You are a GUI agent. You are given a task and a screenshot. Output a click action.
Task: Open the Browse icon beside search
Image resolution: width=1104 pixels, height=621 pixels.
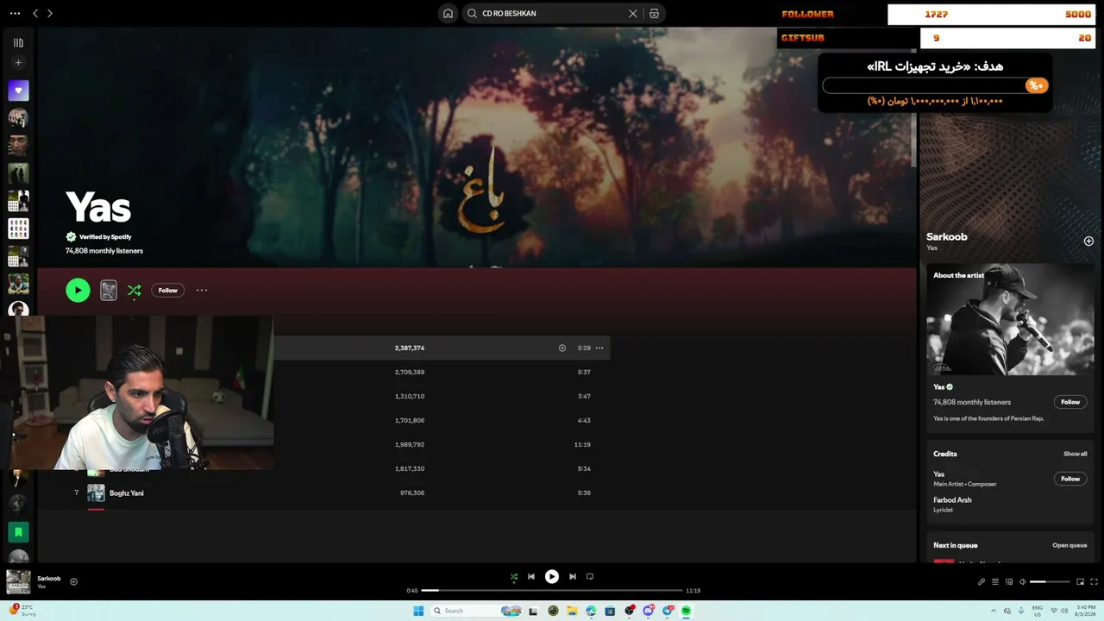pyautogui.click(x=654, y=14)
